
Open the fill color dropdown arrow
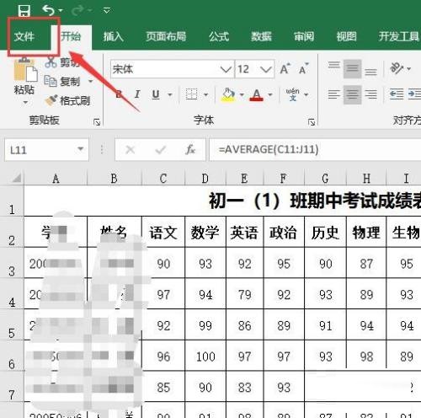(242, 95)
